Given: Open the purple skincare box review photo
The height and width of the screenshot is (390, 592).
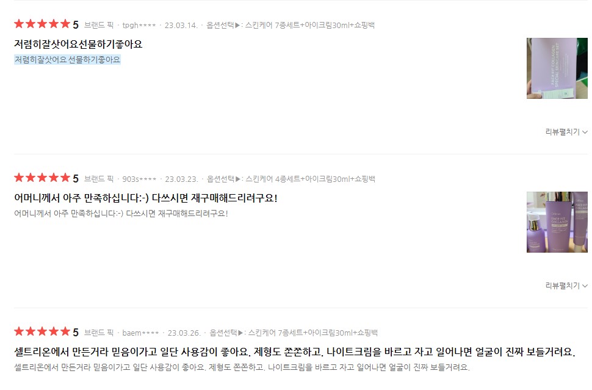Looking at the screenshot, I should pyautogui.click(x=557, y=68).
